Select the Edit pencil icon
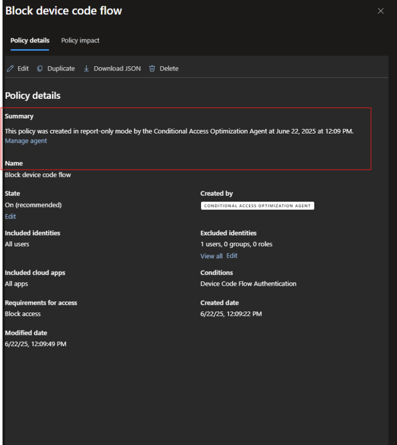 pyautogui.click(x=9, y=68)
